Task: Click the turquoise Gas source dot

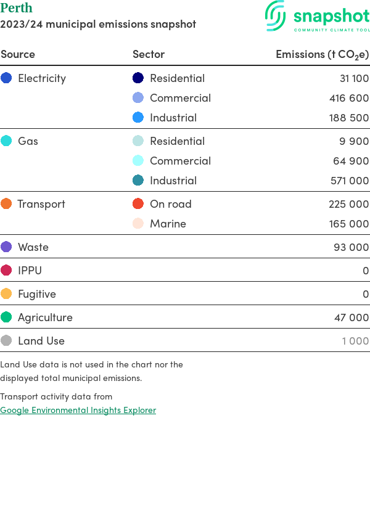Action: pyautogui.click(x=6, y=141)
